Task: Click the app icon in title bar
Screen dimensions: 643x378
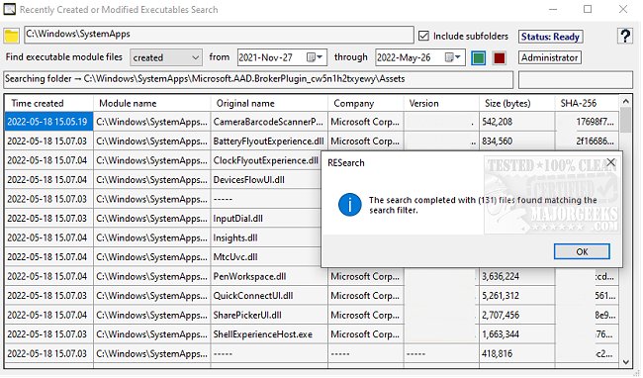Action: pos(9,9)
